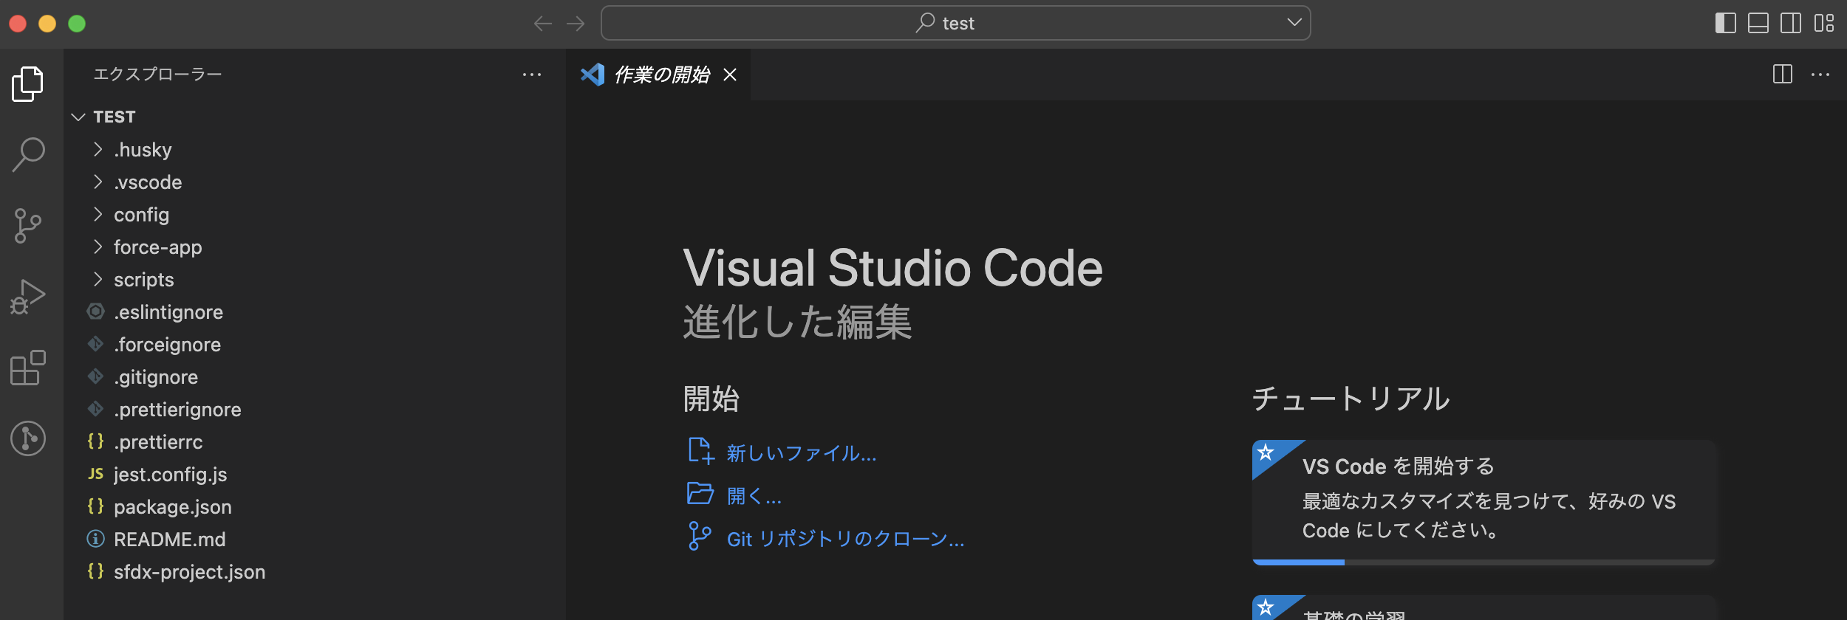Toggle the bottom panel
The width and height of the screenshot is (1847, 620).
[1758, 24]
